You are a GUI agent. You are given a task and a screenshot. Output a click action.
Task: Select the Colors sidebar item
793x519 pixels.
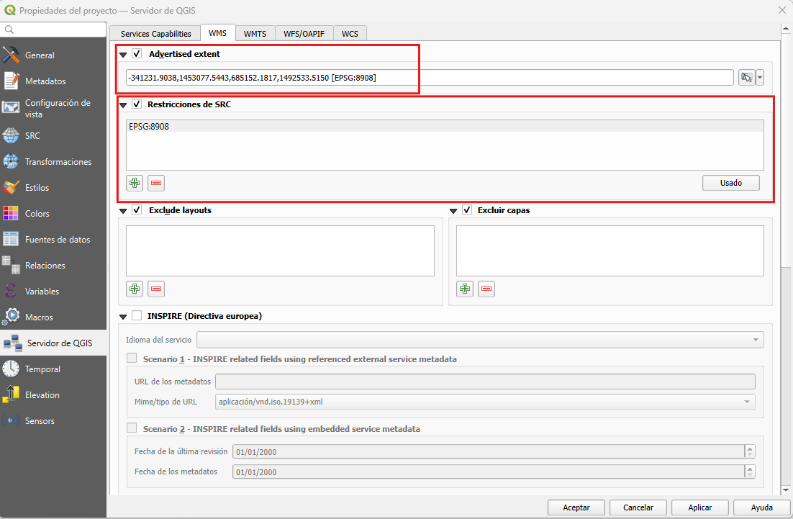[37, 214]
